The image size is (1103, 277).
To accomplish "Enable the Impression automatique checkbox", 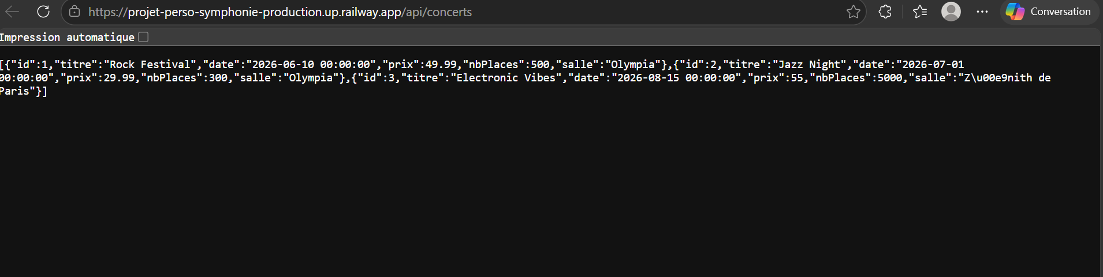I will pos(143,37).
